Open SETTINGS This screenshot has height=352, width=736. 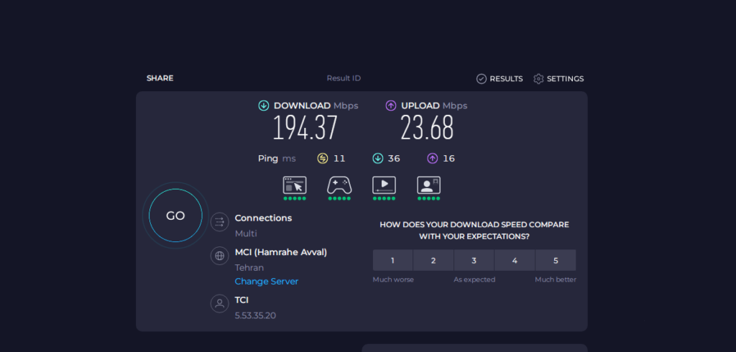point(558,79)
